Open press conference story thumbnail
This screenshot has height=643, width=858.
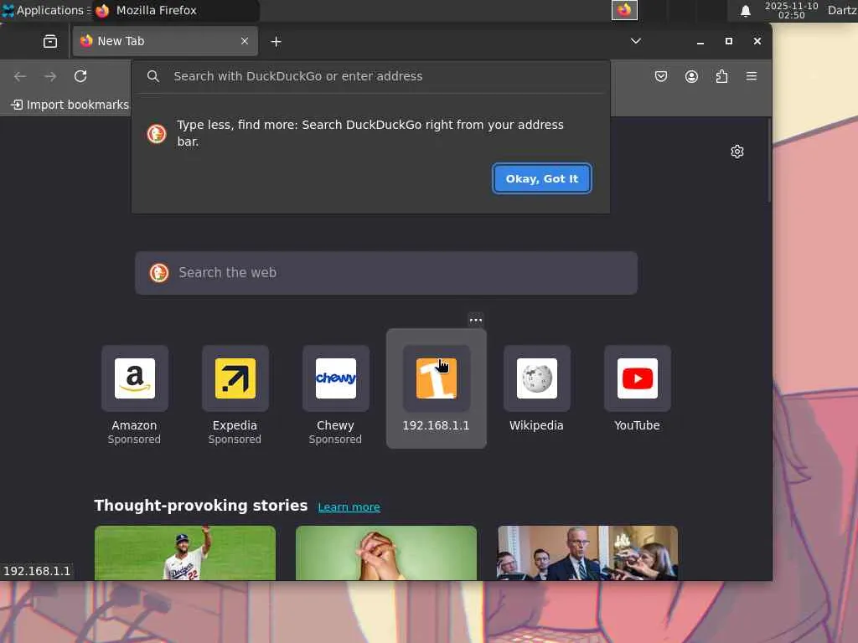(x=587, y=553)
